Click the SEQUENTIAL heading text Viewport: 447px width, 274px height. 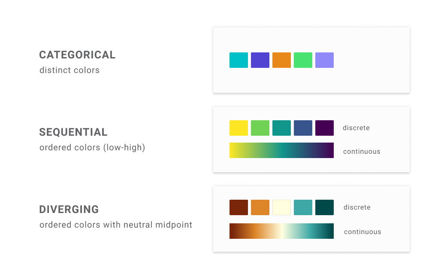pos(73,132)
